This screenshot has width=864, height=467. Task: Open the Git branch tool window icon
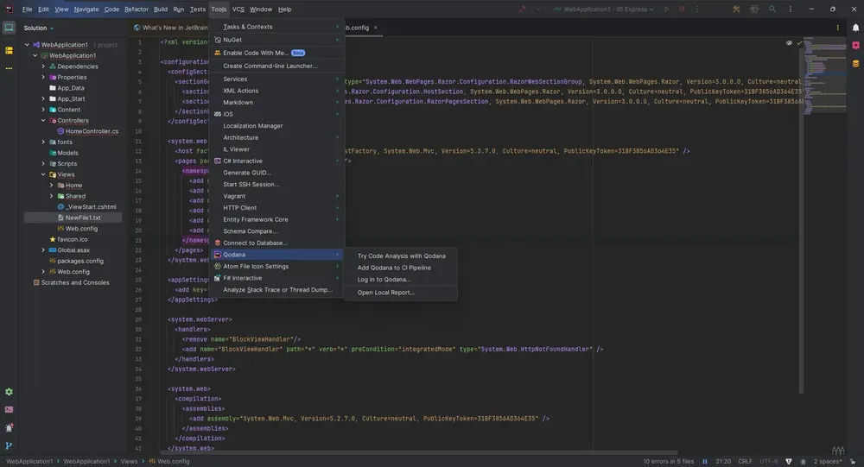(x=9, y=445)
